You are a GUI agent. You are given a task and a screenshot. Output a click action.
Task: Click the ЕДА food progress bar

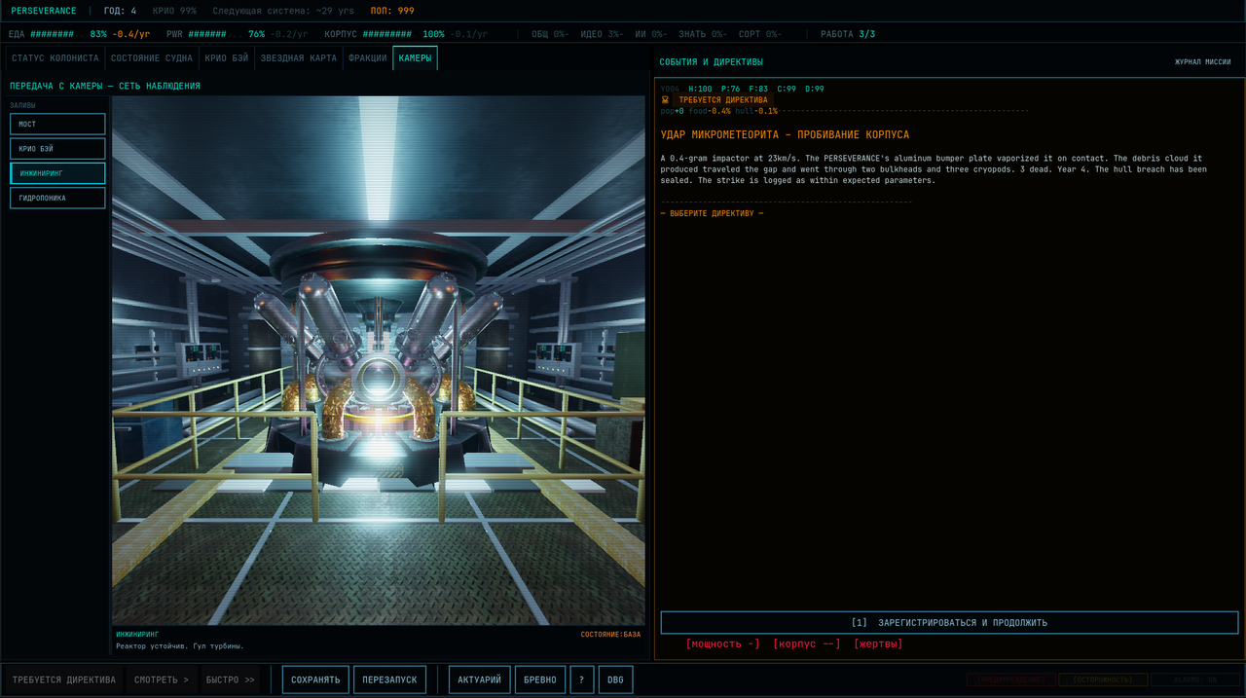pos(57,34)
